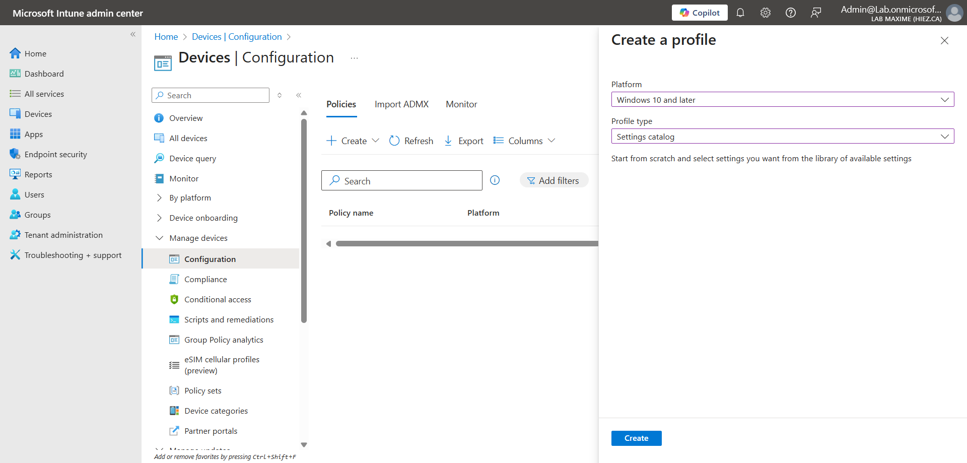Switch to the Import ADMX tab
Viewport: 967px width, 463px height.
tap(401, 104)
